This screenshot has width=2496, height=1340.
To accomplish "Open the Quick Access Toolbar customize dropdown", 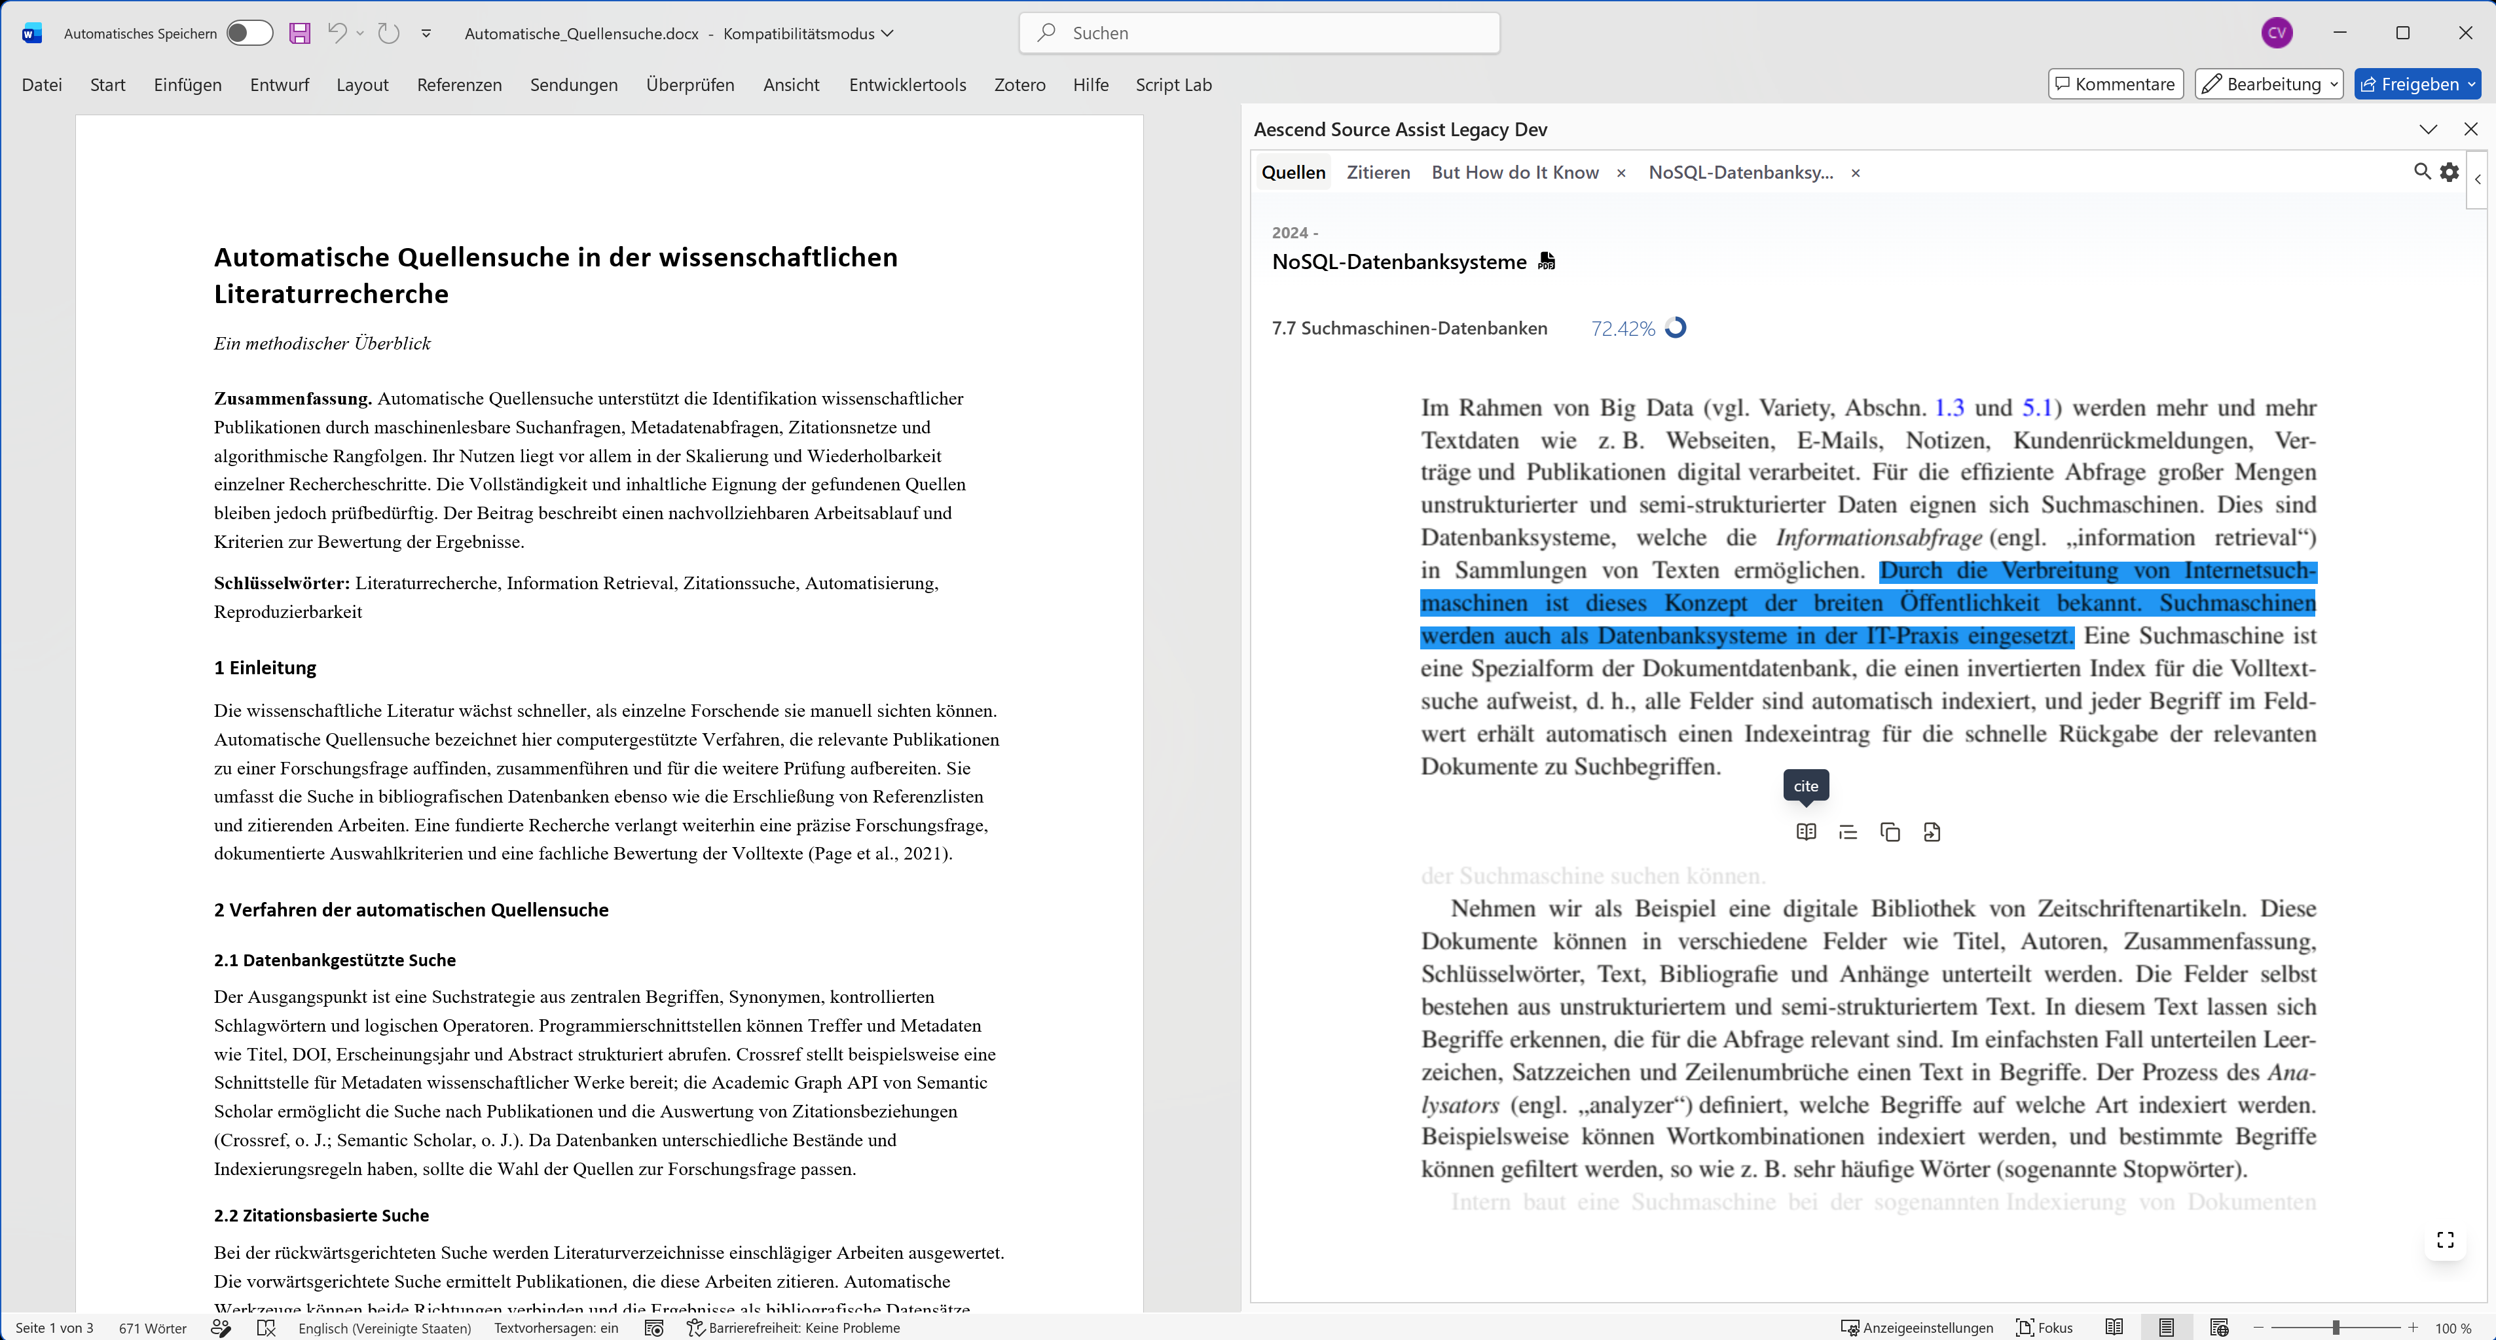I will coord(426,33).
